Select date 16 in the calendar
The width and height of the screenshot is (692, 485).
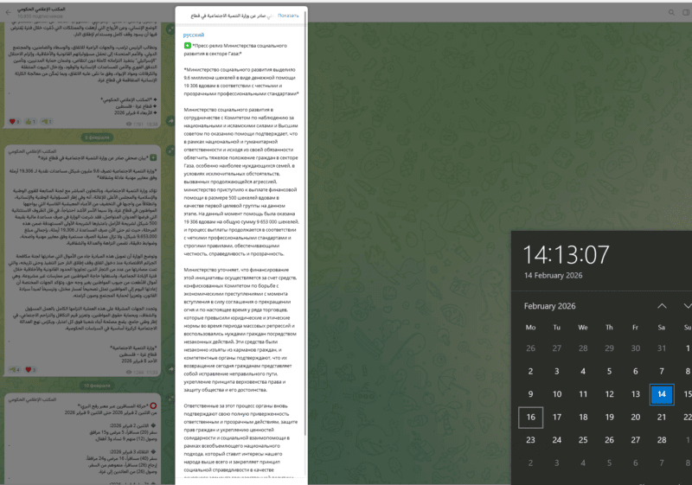pyautogui.click(x=530, y=418)
